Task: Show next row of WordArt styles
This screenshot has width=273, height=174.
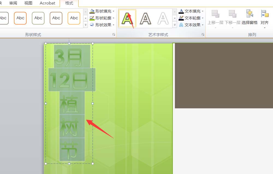Action: pos(175,18)
